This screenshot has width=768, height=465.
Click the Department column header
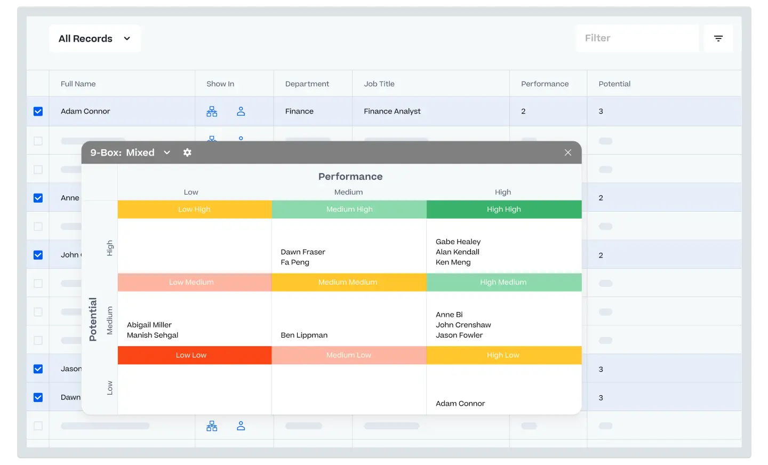coord(307,84)
